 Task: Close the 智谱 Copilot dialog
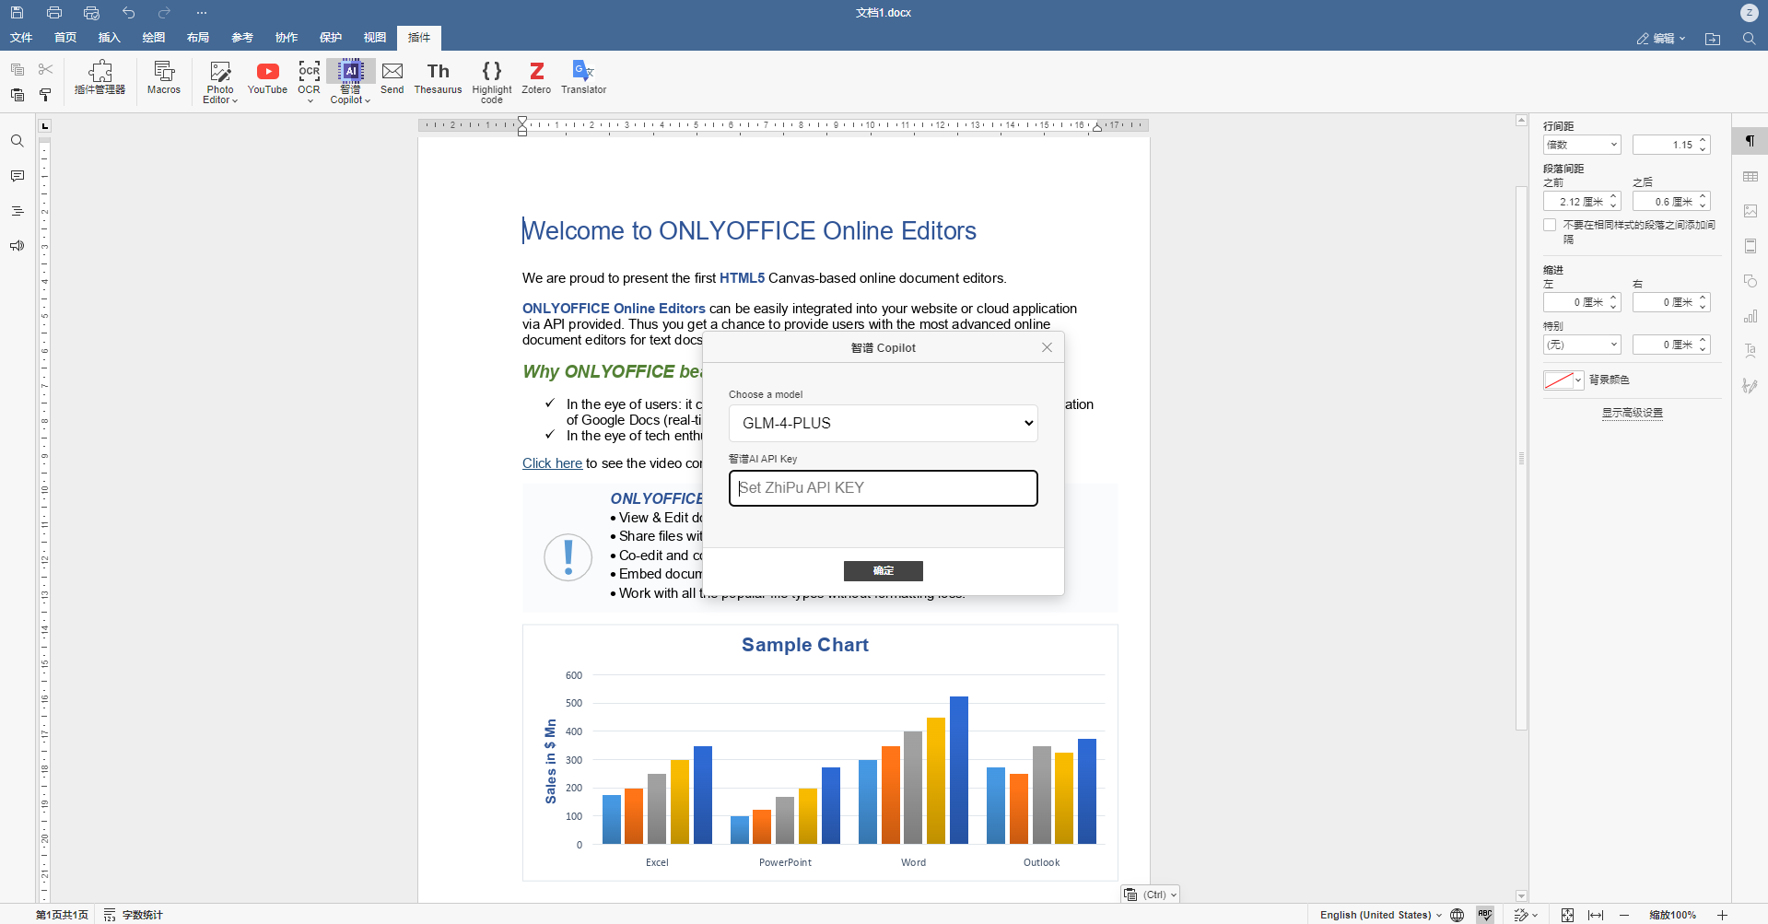click(1047, 347)
